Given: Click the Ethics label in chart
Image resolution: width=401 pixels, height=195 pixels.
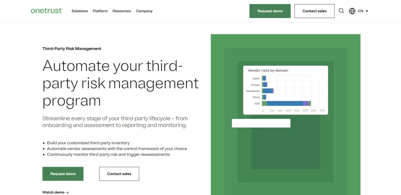Looking at the screenshot, I should point(256,97).
